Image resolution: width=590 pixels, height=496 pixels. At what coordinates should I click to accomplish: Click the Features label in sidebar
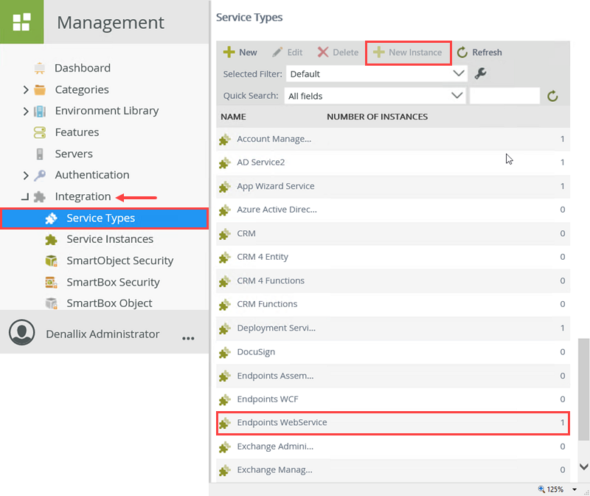pyautogui.click(x=77, y=133)
